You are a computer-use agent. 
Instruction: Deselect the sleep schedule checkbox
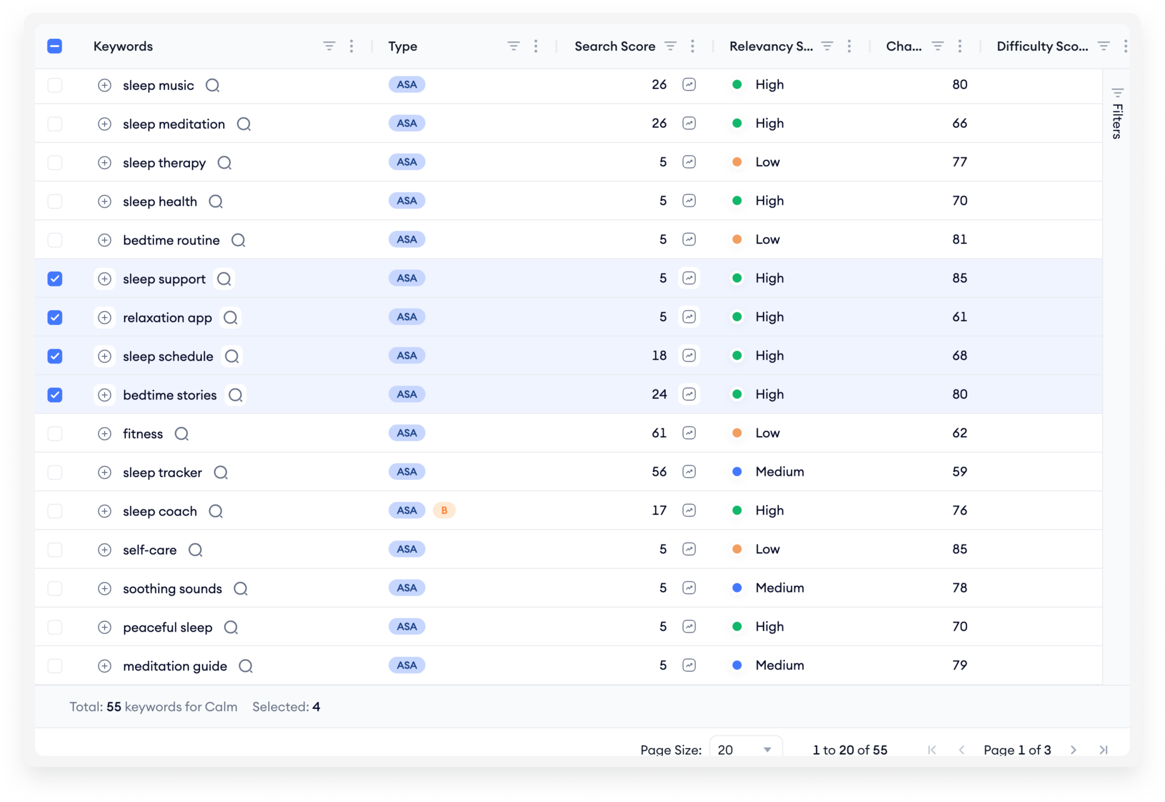coord(55,356)
